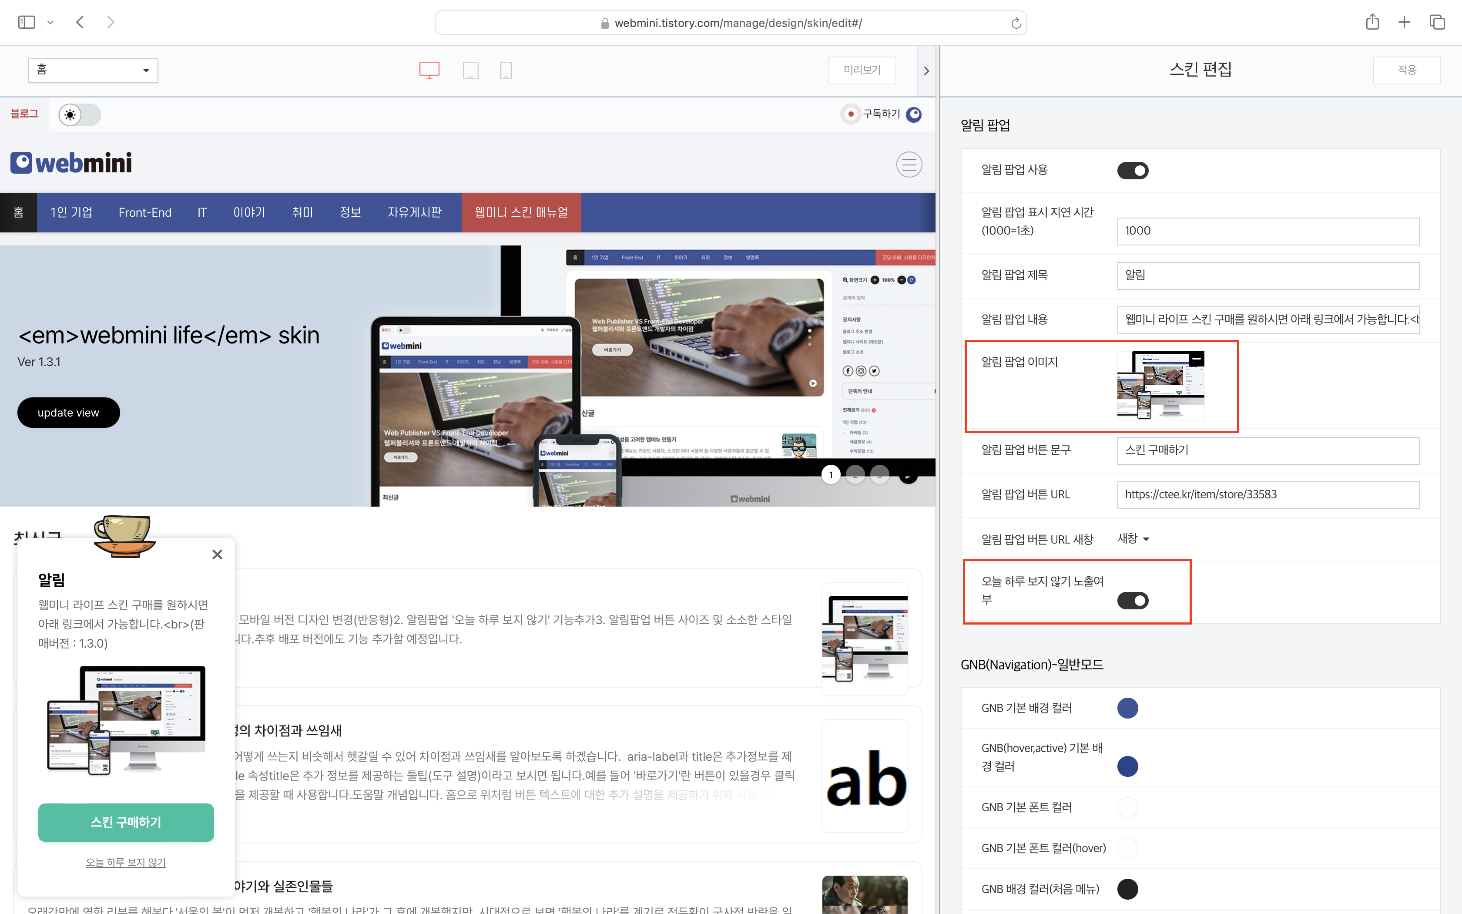Open GNB 기본 배경 컬러 swatch
The width and height of the screenshot is (1462, 914).
[1127, 708]
